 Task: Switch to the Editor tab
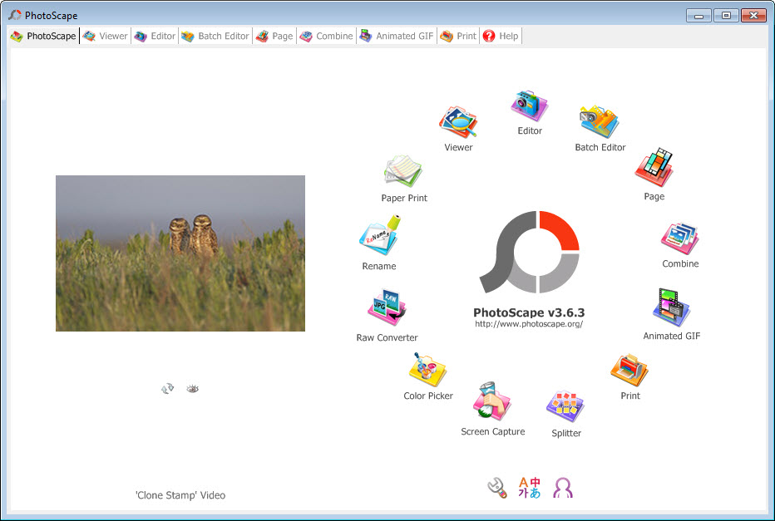155,36
